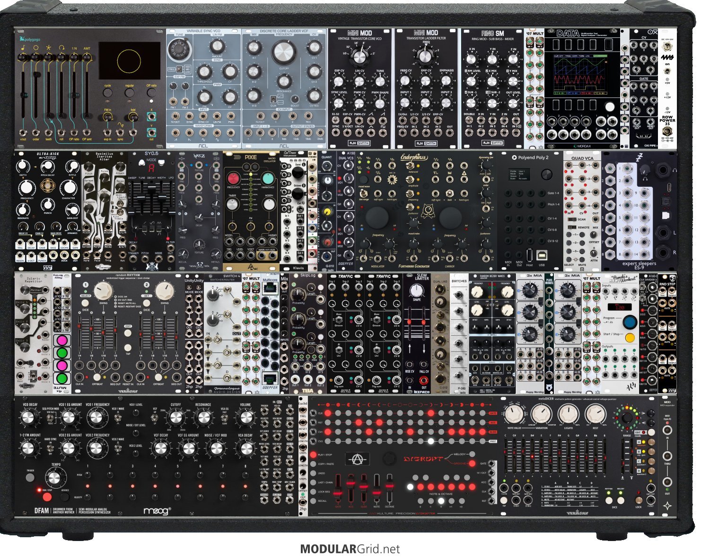
Task: Click the headphone jack on ES-9
Action: click(663, 170)
